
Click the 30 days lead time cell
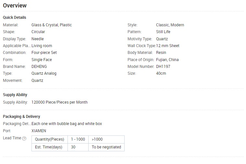78,147
